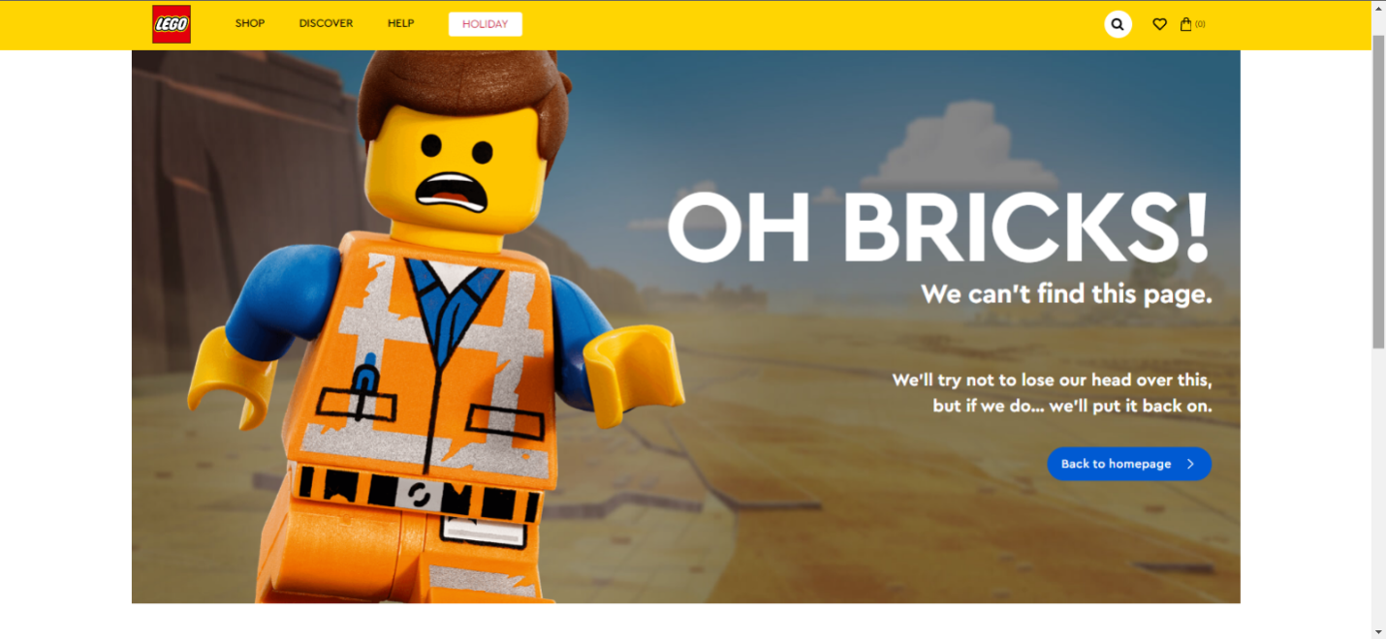Viewport: 1386px width, 639px height.
Task: Open the SHOP menu
Action: [250, 23]
